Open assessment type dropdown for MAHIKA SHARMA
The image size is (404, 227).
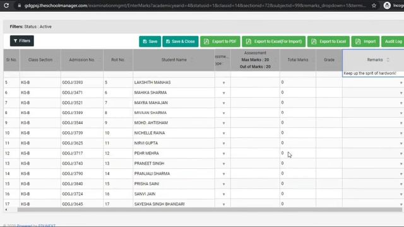click(x=223, y=93)
